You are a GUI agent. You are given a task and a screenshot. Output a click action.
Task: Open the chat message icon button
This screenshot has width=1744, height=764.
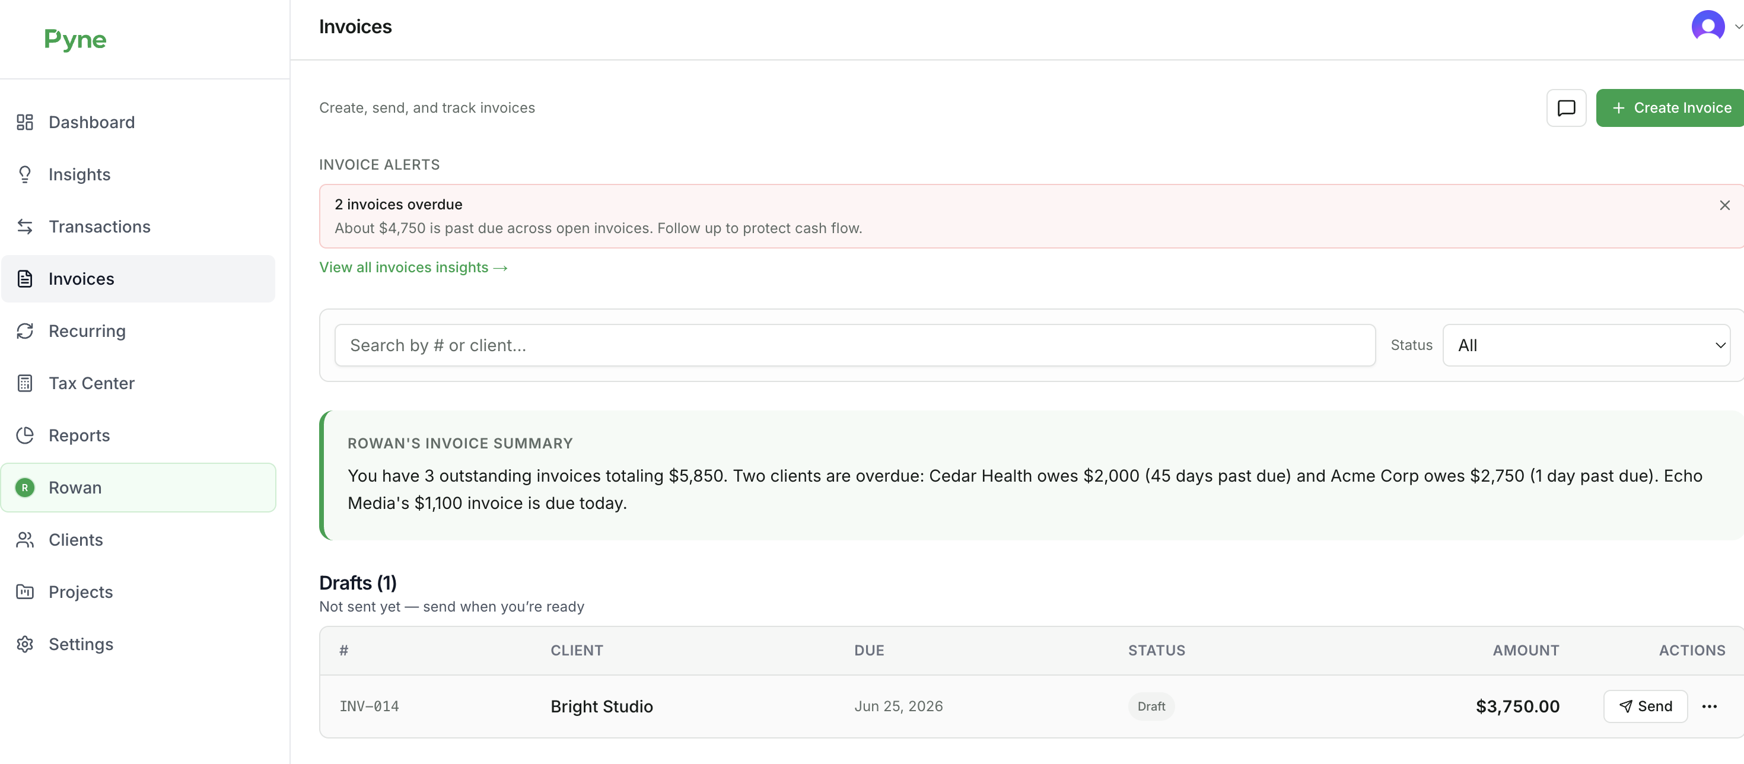point(1566,107)
